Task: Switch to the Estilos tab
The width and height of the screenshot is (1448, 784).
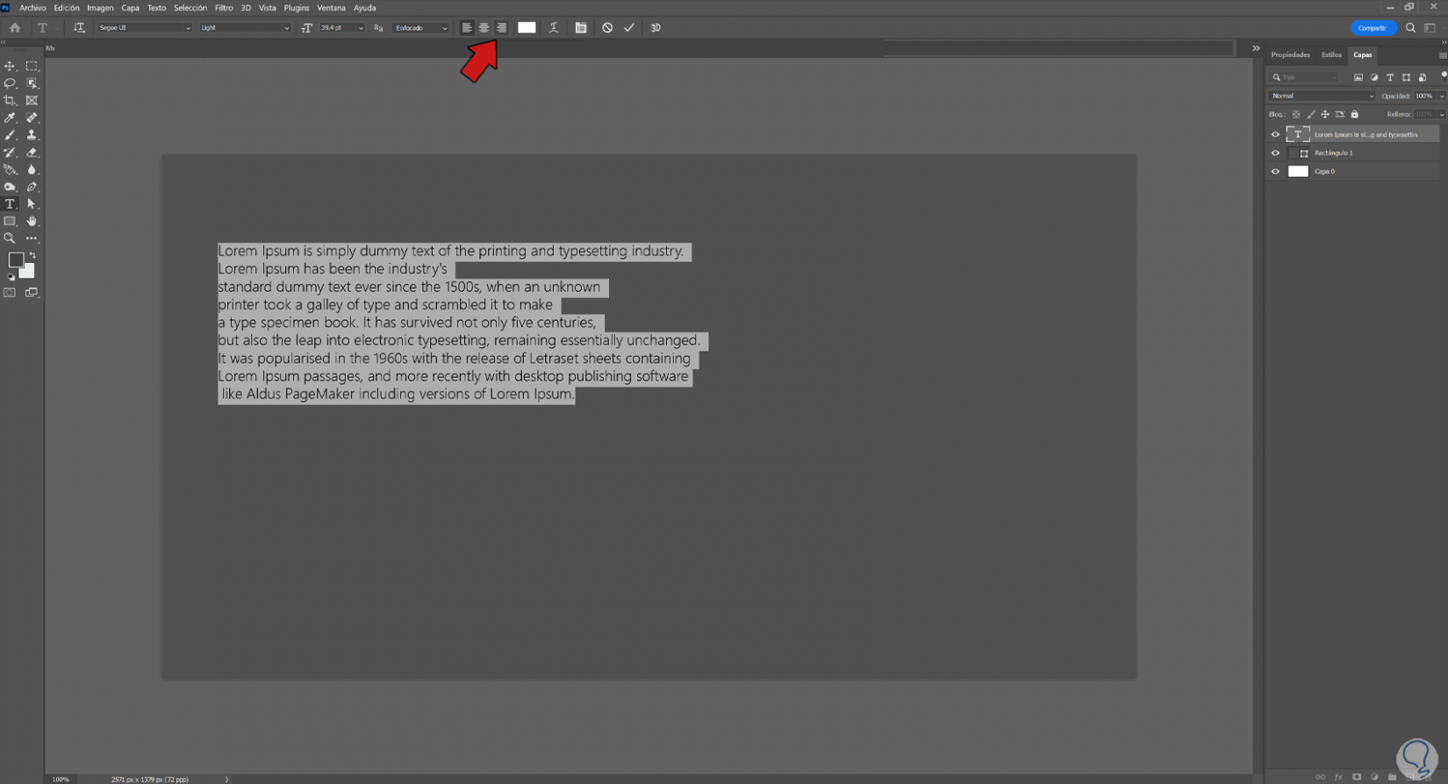Action: [x=1331, y=55]
